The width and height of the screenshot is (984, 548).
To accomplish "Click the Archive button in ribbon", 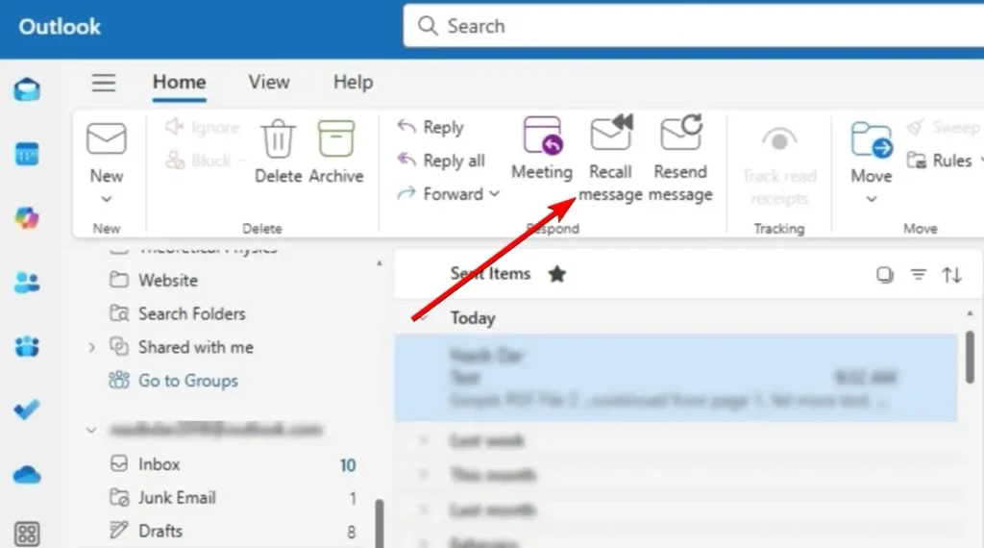I will pyautogui.click(x=336, y=139).
